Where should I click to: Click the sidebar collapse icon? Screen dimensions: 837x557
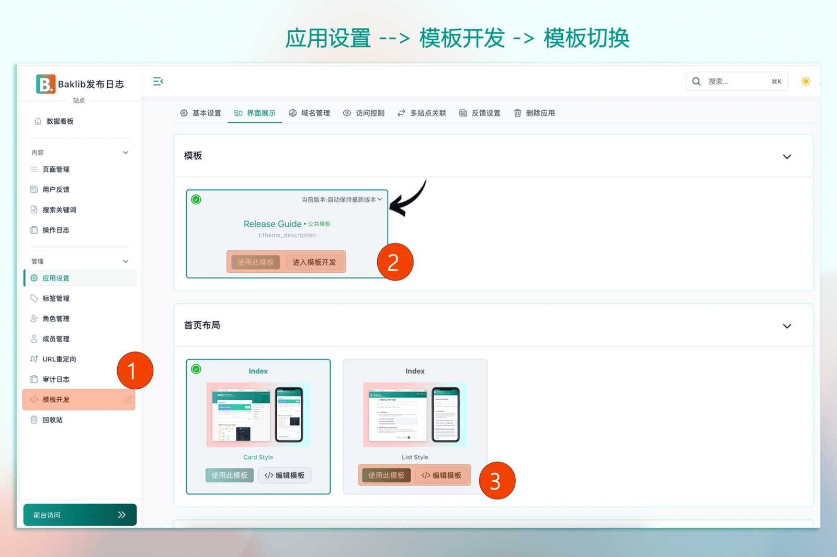click(x=158, y=82)
